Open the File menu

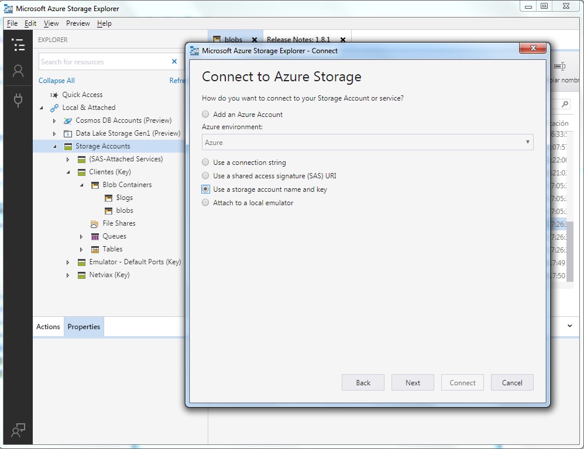[12, 23]
